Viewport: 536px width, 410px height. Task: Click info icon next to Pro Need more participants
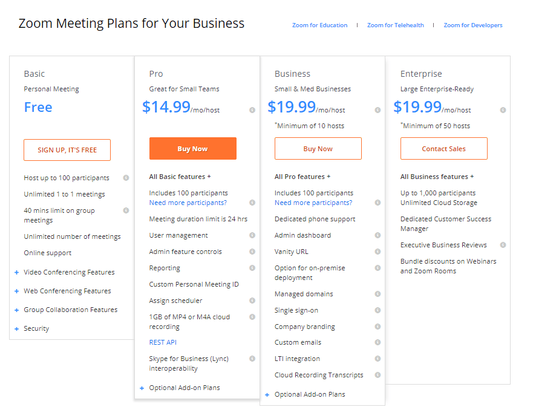(x=252, y=203)
